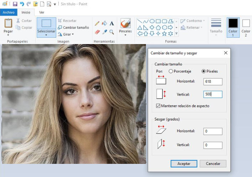Screen dimensions: 252x177
Task: Select the curve shape
Action: pyautogui.click(x=146, y=21)
